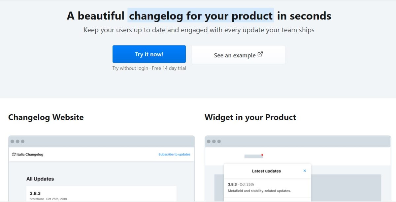Close the Latest updates widget popup
The height and width of the screenshot is (202, 396).
point(305,171)
